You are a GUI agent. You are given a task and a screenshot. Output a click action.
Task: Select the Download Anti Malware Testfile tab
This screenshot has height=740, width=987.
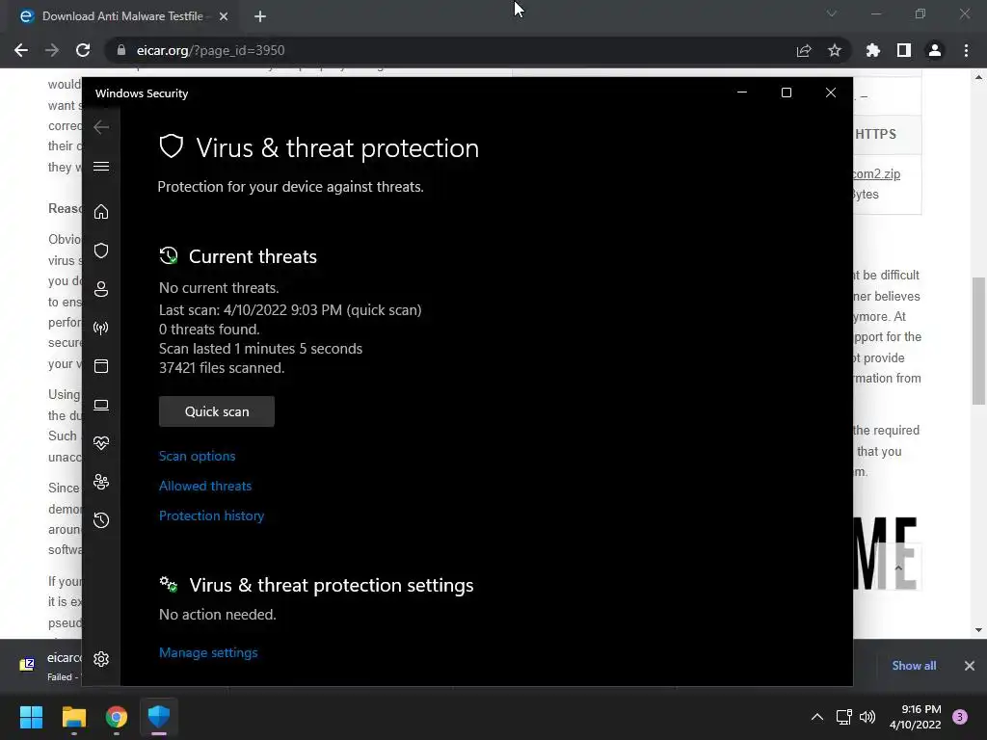click(122, 16)
